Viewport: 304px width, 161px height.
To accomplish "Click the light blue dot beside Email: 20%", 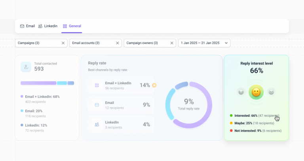I will point(22,111).
